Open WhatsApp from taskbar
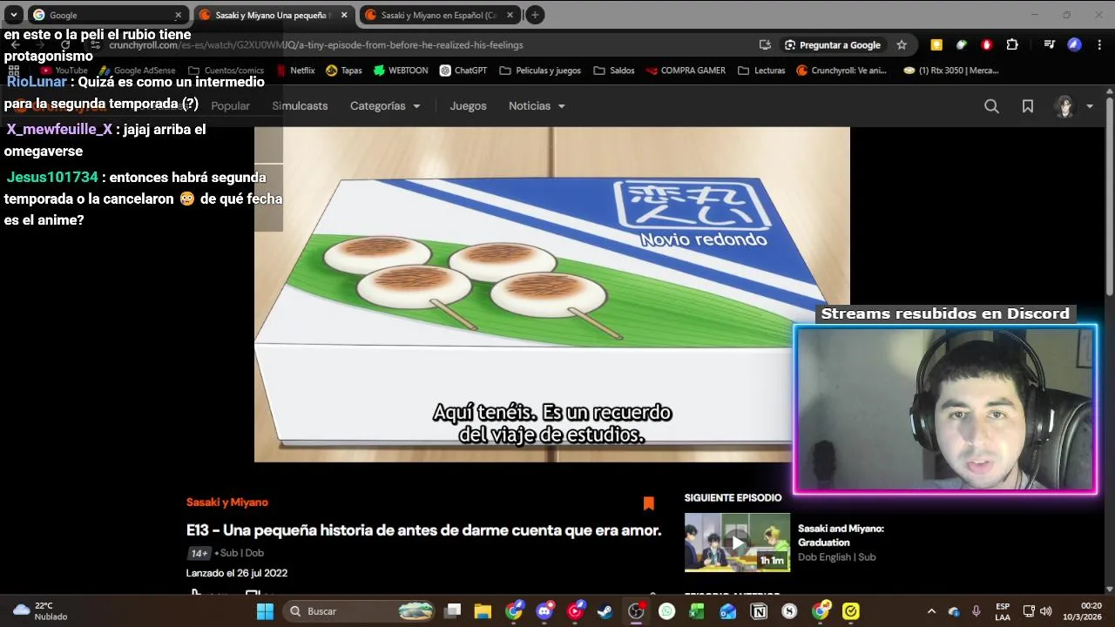Image resolution: width=1115 pixels, height=627 pixels. (666, 611)
